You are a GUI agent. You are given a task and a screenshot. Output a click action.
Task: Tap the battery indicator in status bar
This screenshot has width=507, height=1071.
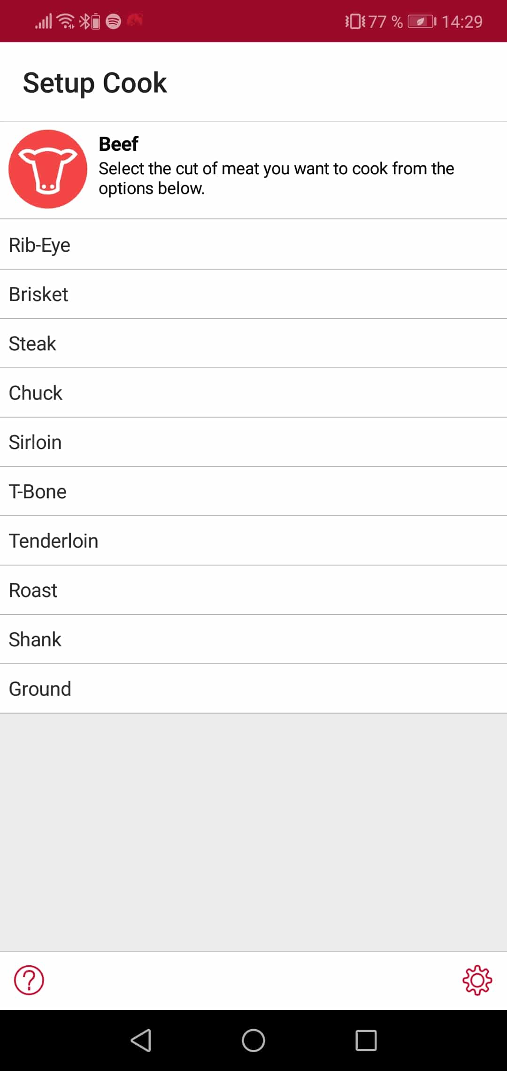(422, 22)
